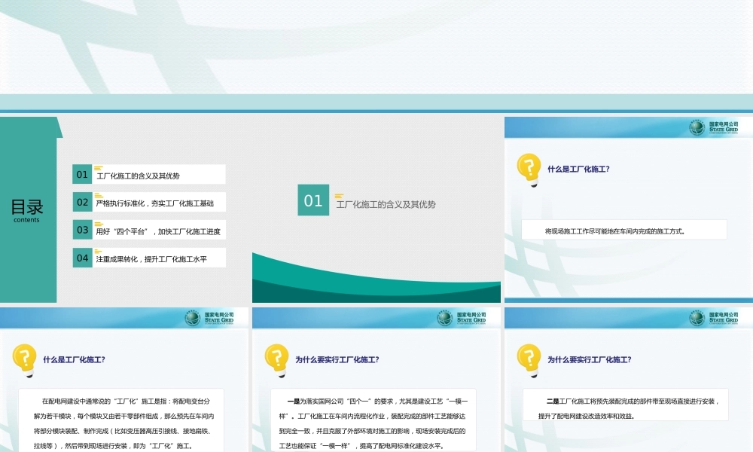The width and height of the screenshot is (753, 452).
Task: Open contents entry 用好"四个平台"，加快工厂化施工进度
Action: click(x=159, y=231)
